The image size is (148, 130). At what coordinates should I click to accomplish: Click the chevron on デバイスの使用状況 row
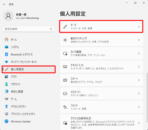tap(139, 123)
